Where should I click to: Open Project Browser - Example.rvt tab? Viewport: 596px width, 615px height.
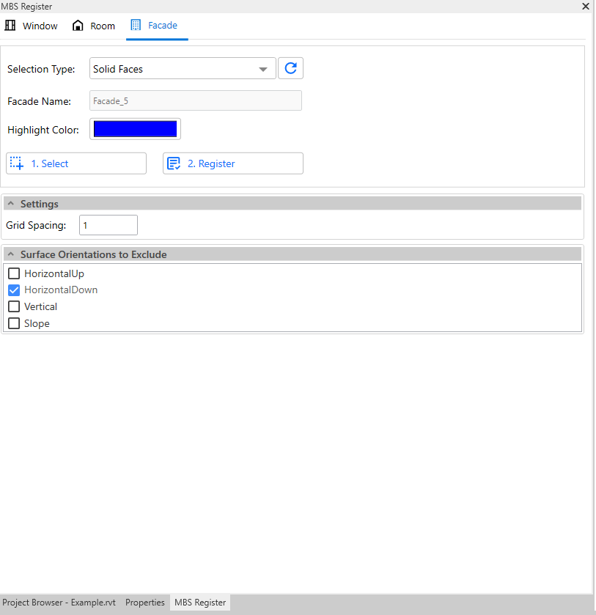60,603
